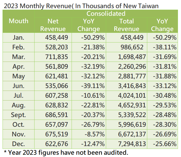Select the 'Total Revenue' column header

tap(126, 25)
